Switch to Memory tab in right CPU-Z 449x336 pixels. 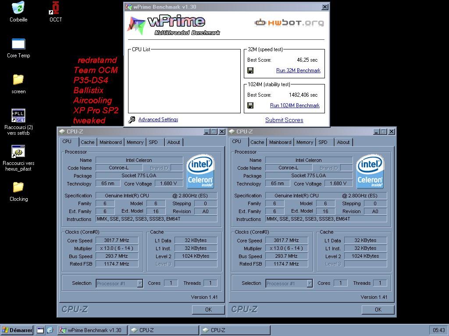coord(305,142)
